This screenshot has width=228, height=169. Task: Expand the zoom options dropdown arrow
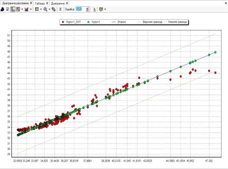[x=49, y=9]
